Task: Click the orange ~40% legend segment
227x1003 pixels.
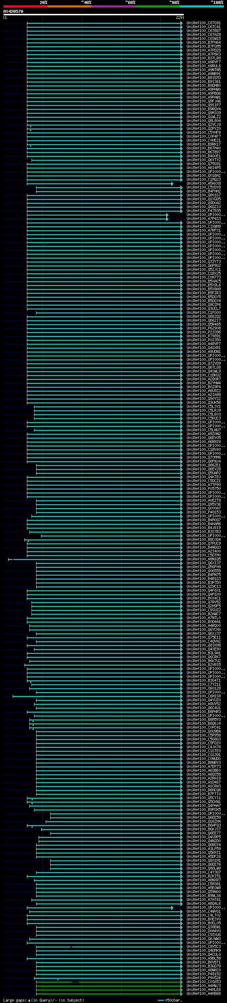Action: click(70, 6)
